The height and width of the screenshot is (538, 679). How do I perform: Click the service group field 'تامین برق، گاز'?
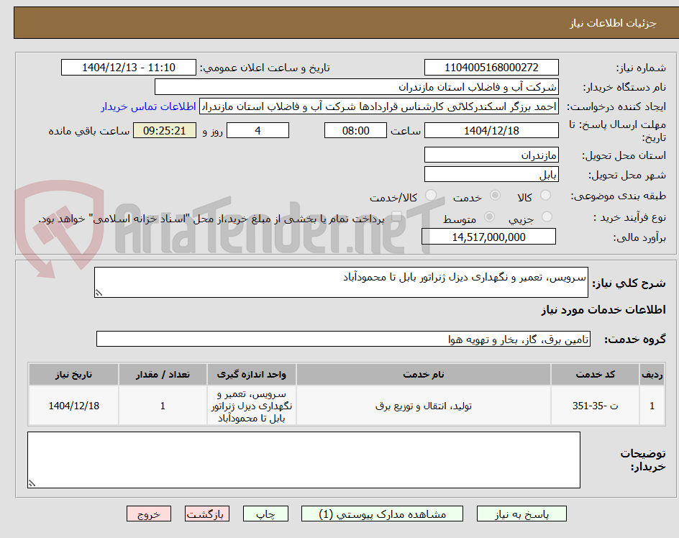coord(343,339)
